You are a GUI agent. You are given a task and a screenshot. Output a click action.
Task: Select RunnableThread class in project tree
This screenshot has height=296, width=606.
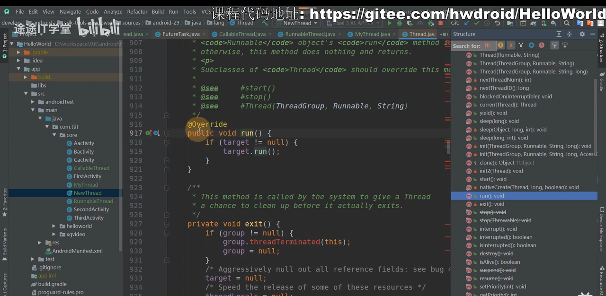tap(93, 201)
